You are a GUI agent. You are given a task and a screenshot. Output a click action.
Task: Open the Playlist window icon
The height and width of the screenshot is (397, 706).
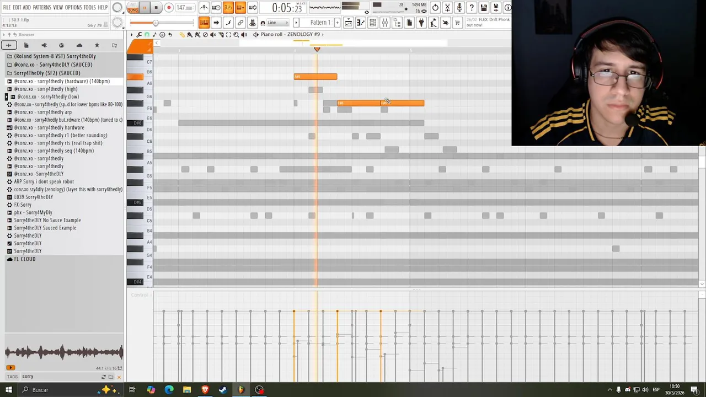point(349,23)
